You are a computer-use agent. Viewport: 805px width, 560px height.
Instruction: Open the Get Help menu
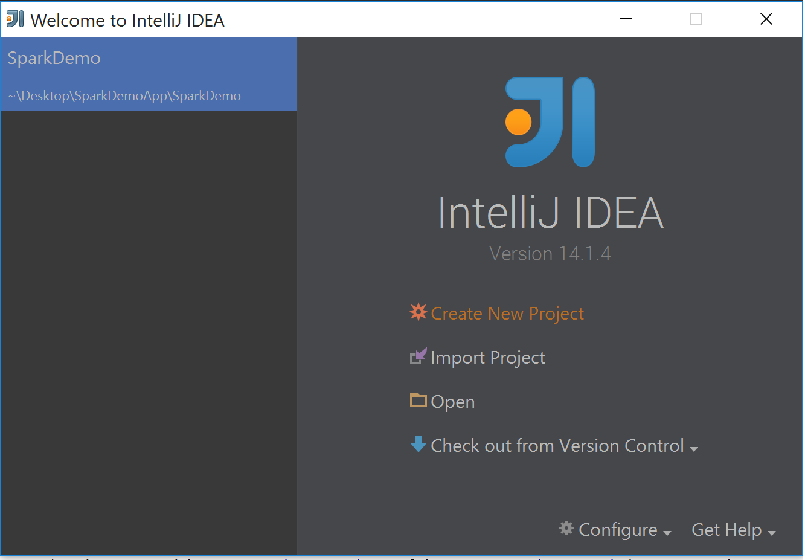pos(726,530)
